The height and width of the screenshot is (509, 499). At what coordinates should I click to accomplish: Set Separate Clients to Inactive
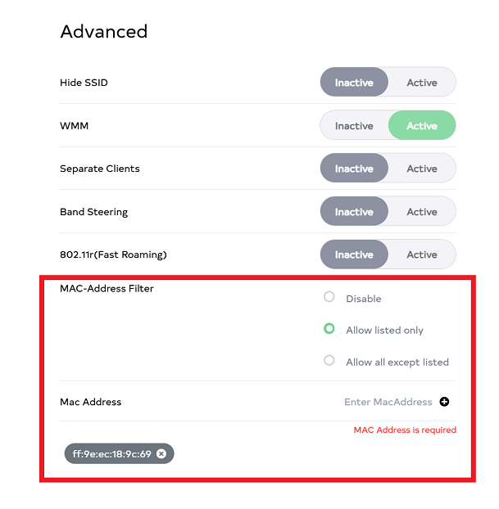(x=354, y=169)
